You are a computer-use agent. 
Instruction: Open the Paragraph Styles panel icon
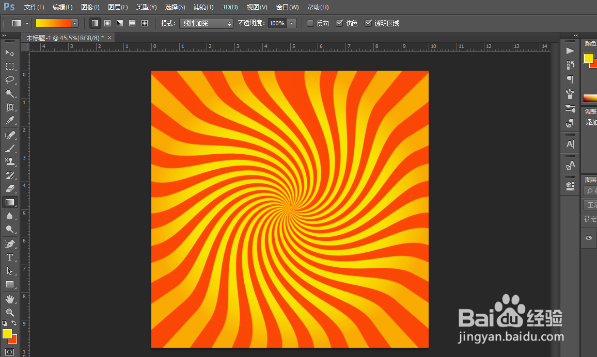point(570,123)
